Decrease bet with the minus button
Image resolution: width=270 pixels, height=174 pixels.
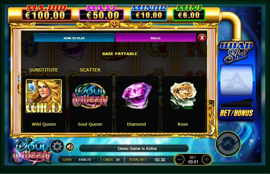pos(179,160)
